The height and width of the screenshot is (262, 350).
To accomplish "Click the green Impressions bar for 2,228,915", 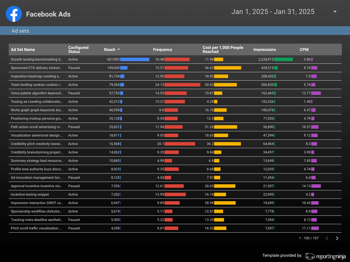I will (283, 59).
